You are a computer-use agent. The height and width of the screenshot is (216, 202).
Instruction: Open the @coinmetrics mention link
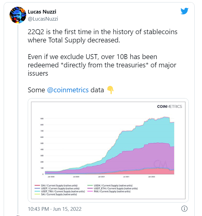coord(68,90)
